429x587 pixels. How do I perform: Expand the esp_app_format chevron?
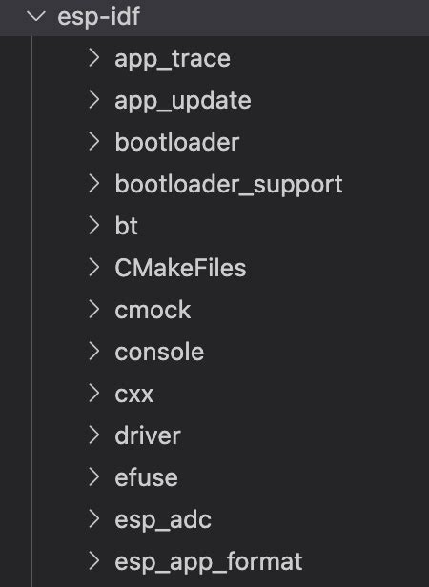[x=94, y=561]
